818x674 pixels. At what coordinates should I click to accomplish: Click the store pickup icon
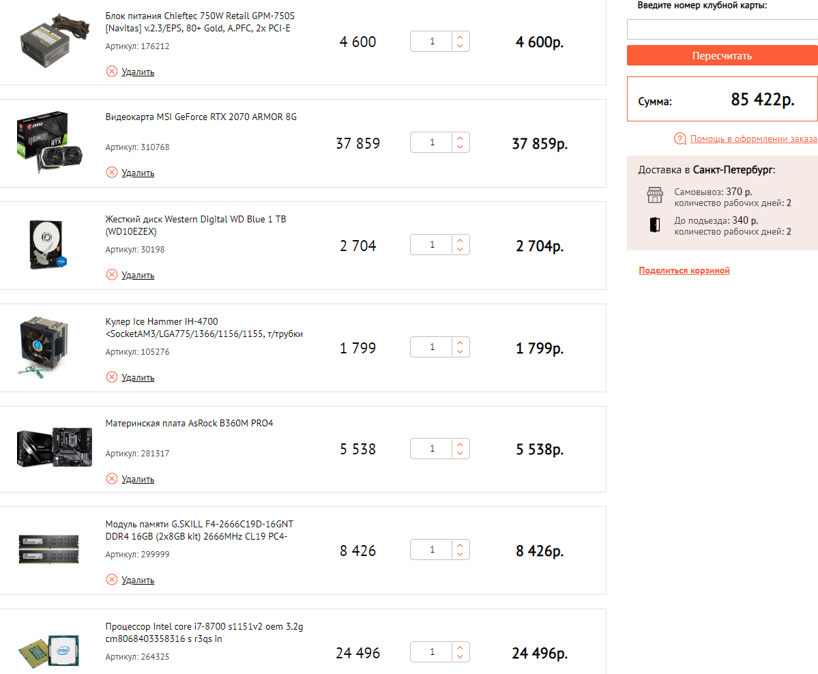click(655, 196)
